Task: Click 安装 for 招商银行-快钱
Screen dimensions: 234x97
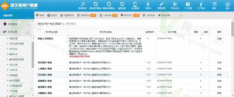Action: 219,81
